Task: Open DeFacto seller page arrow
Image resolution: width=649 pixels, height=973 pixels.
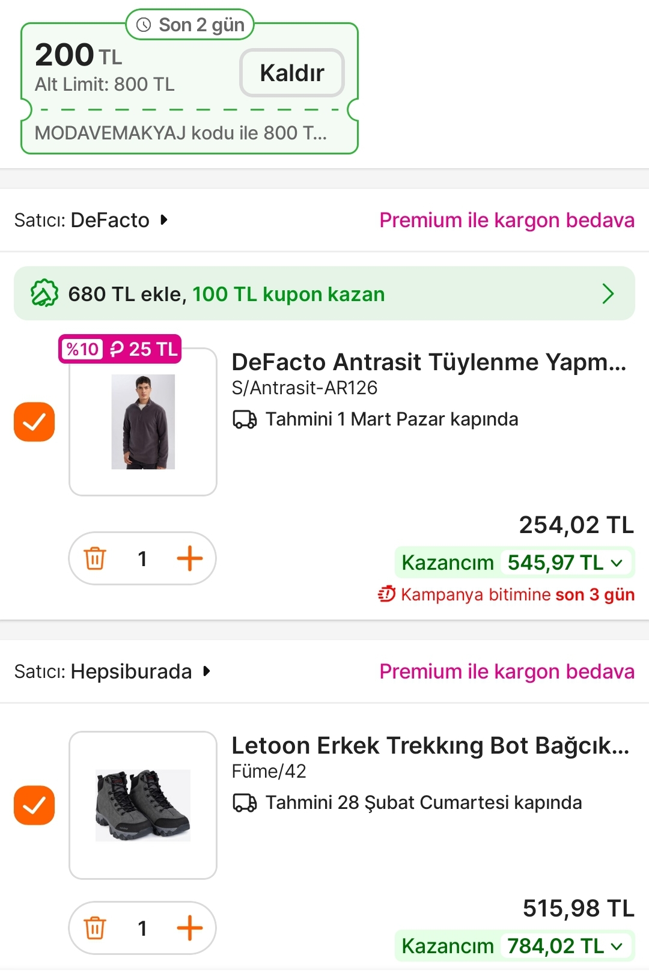Action: pyautogui.click(x=164, y=220)
